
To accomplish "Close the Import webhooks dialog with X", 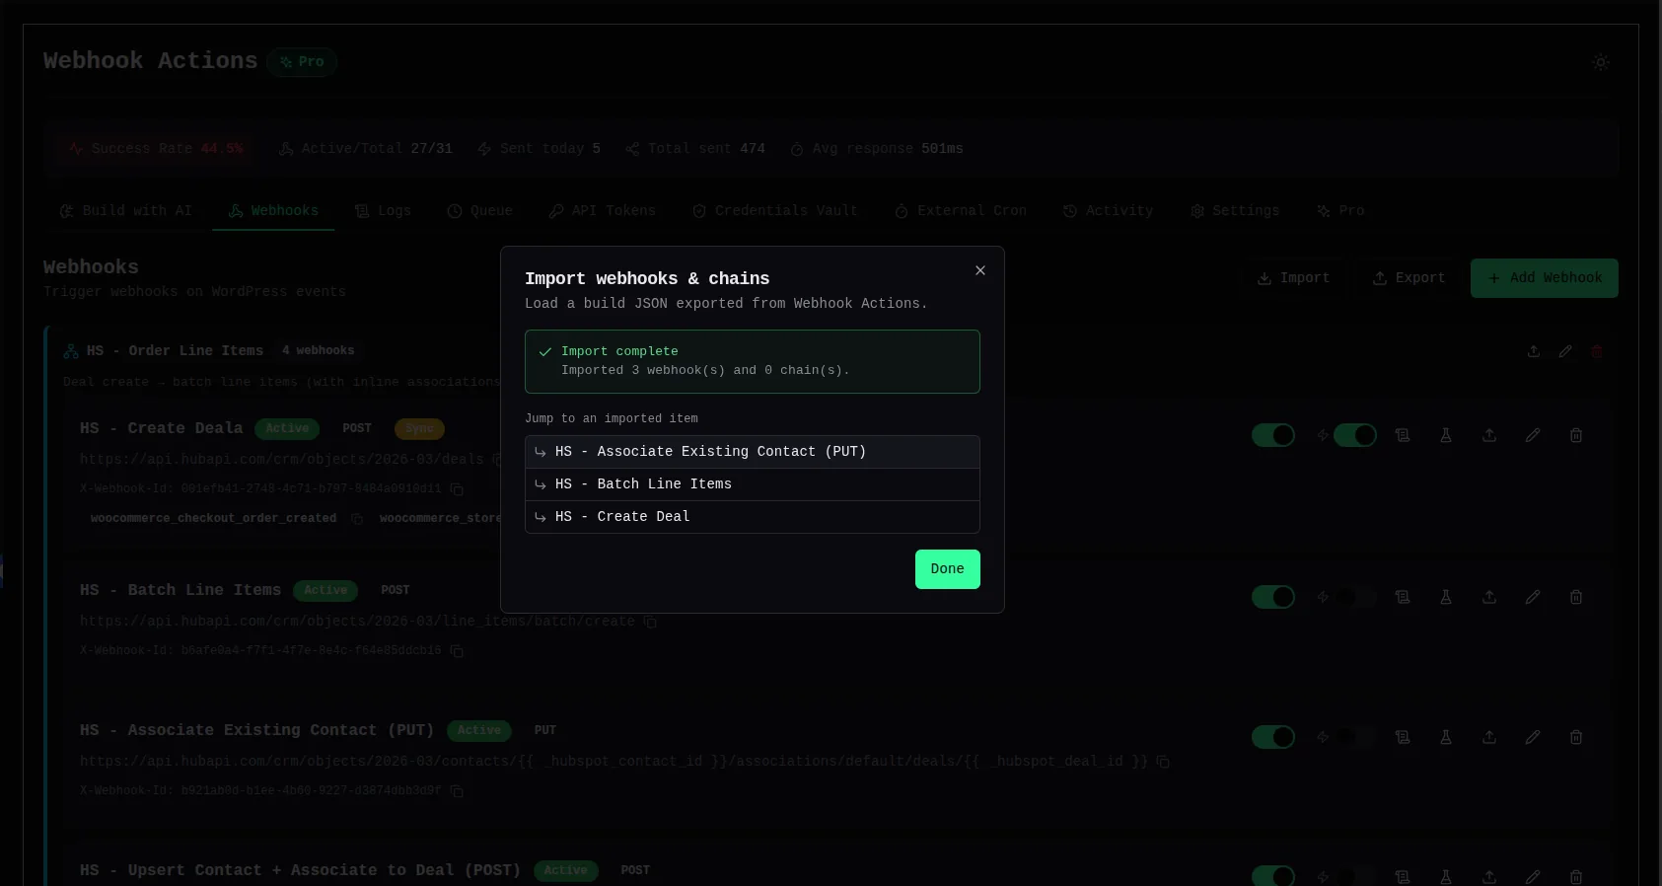I will coord(980,270).
